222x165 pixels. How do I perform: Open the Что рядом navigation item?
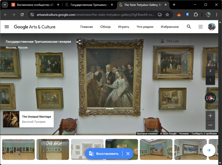145,27
